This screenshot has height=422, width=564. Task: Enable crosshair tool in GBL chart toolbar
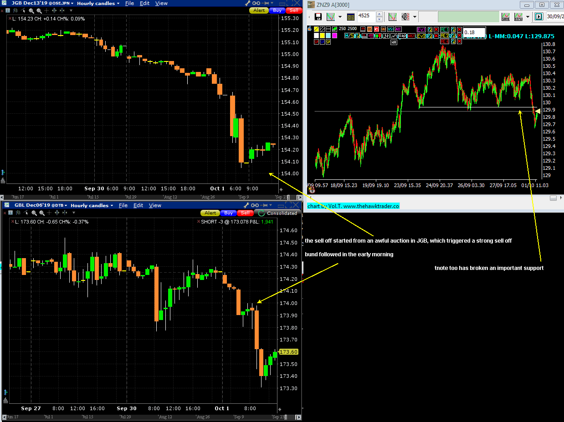[x=49, y=213]
